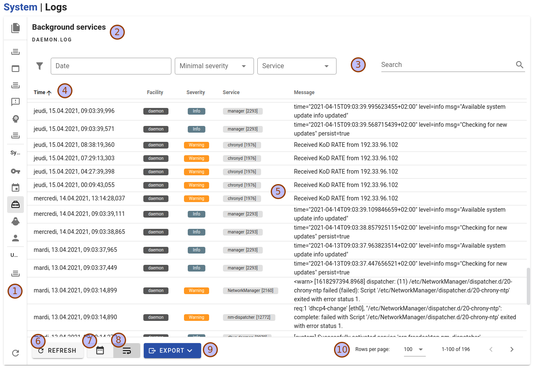Open the key icon log in sidebar
This screenshot has width=536, height=369.
coord(16,171)
